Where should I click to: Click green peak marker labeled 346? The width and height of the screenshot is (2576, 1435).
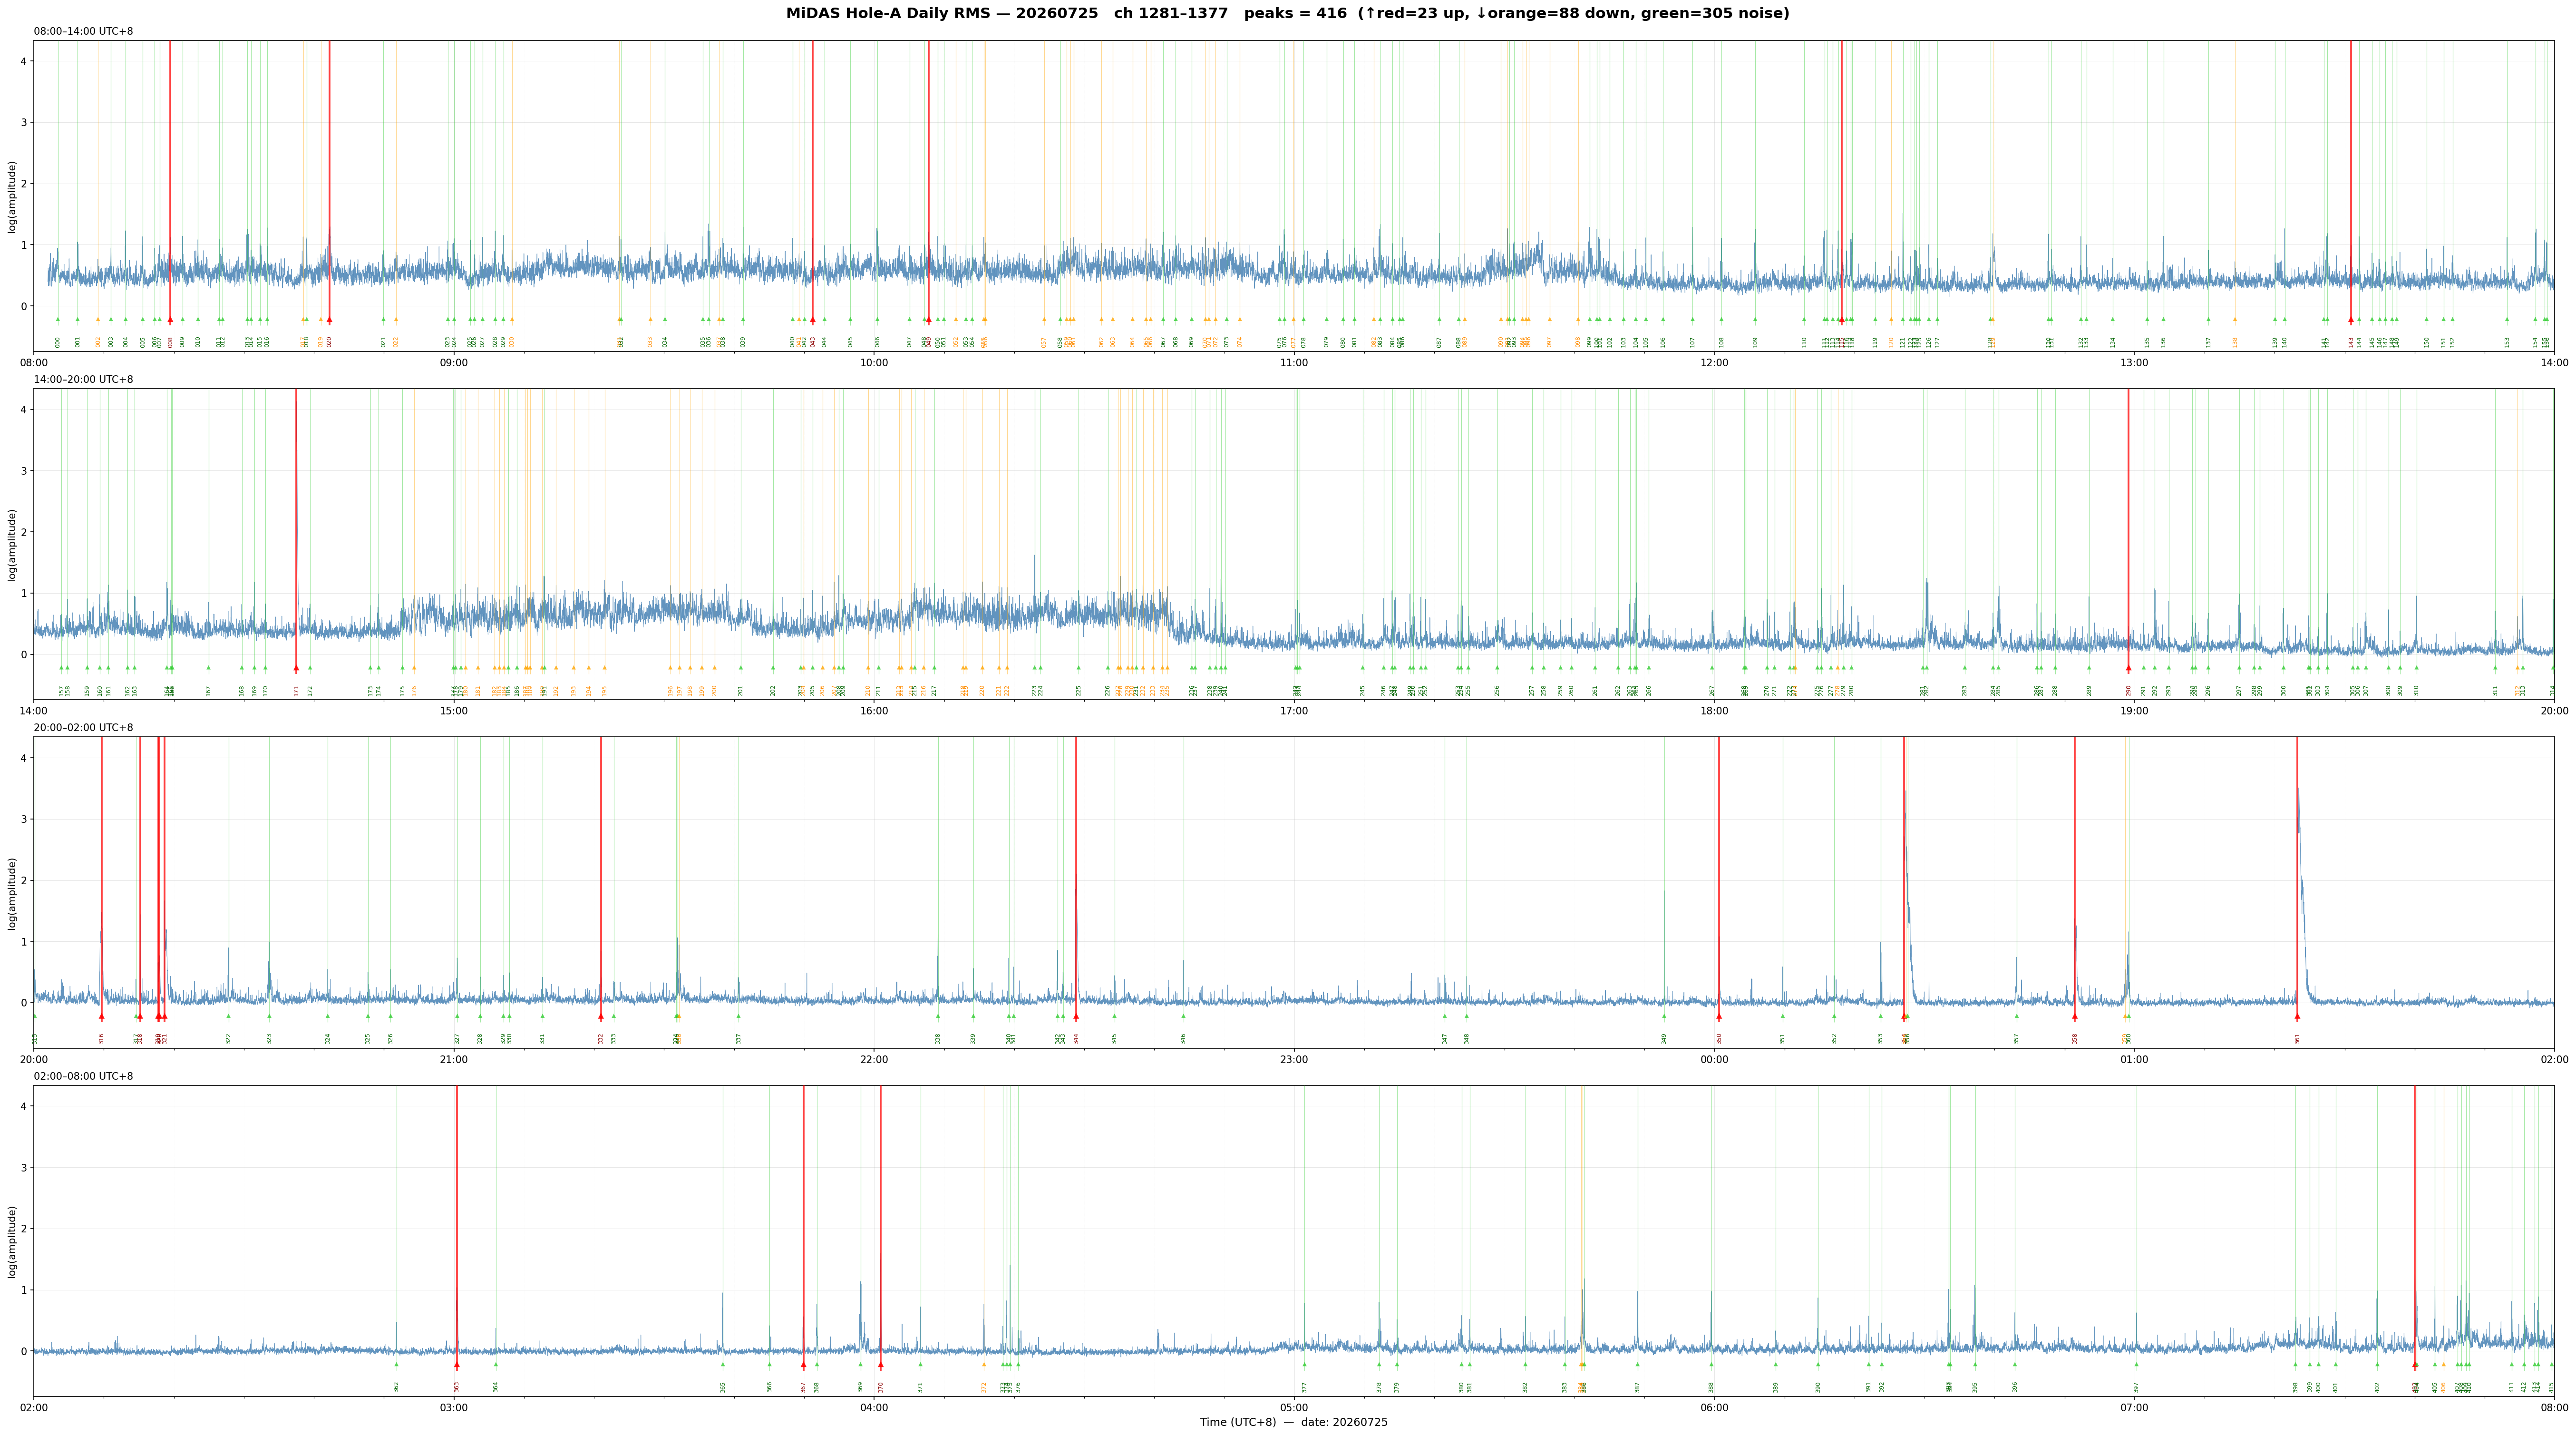point(1183,1016)
